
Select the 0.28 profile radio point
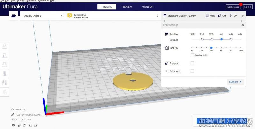click(231, 39)
